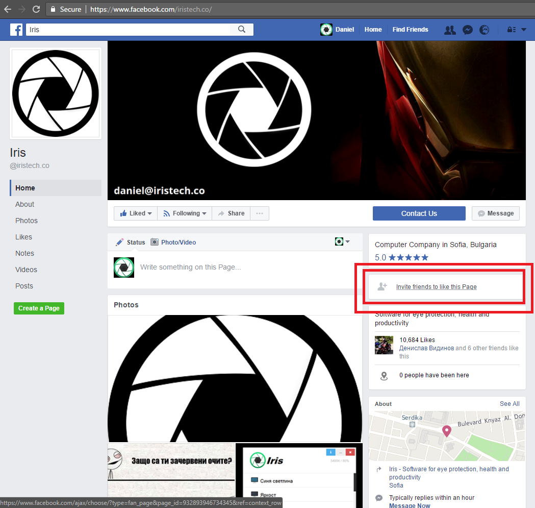Viewport: 535px width, 508px height.
Task: Open the Likes tab in page sidebar
Action: click(x=23, y=237)
